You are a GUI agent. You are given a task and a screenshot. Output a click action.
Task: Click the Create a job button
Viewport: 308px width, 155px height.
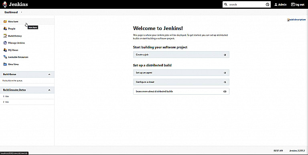[x=181, y=55]
